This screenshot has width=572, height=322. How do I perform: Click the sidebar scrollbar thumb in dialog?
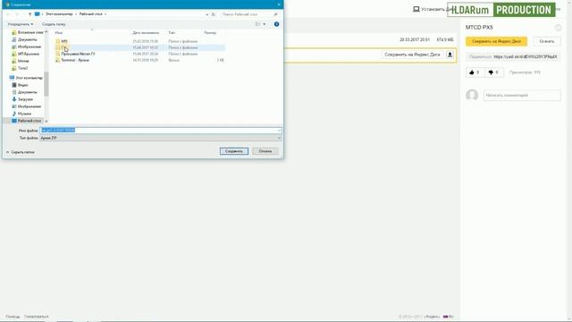click(x=46, y=84)
